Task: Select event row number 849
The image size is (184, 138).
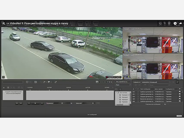Action: pos(157,99)
